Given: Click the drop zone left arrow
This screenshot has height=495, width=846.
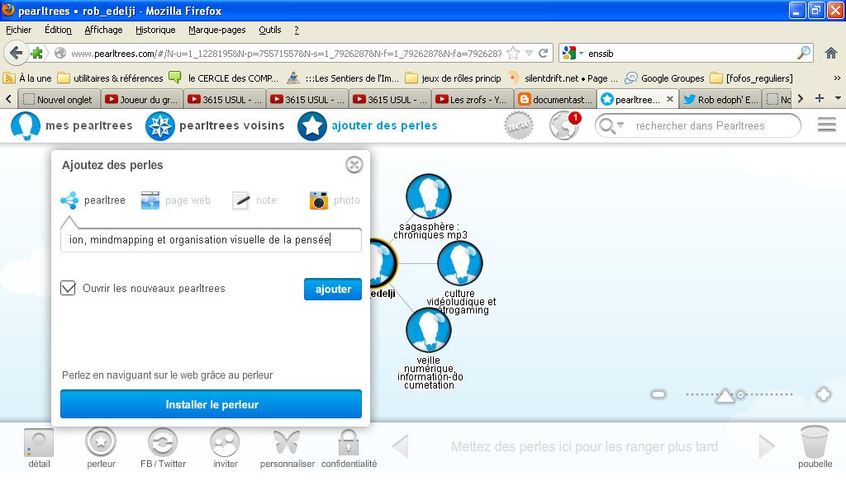Looking at the screenshot, I should pos(401,446).
